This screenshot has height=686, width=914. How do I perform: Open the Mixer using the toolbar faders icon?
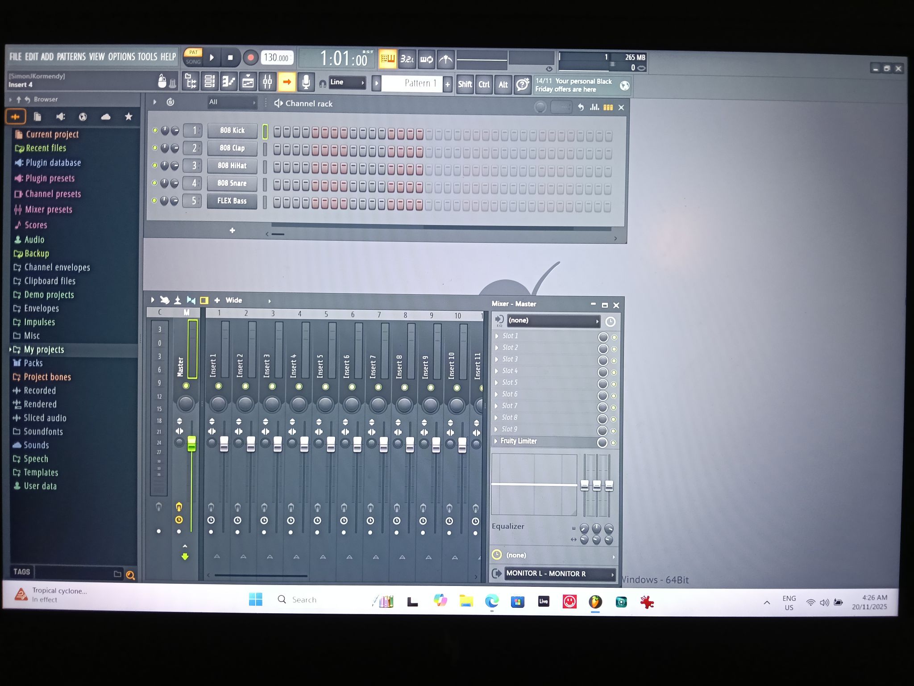point(267,82)
